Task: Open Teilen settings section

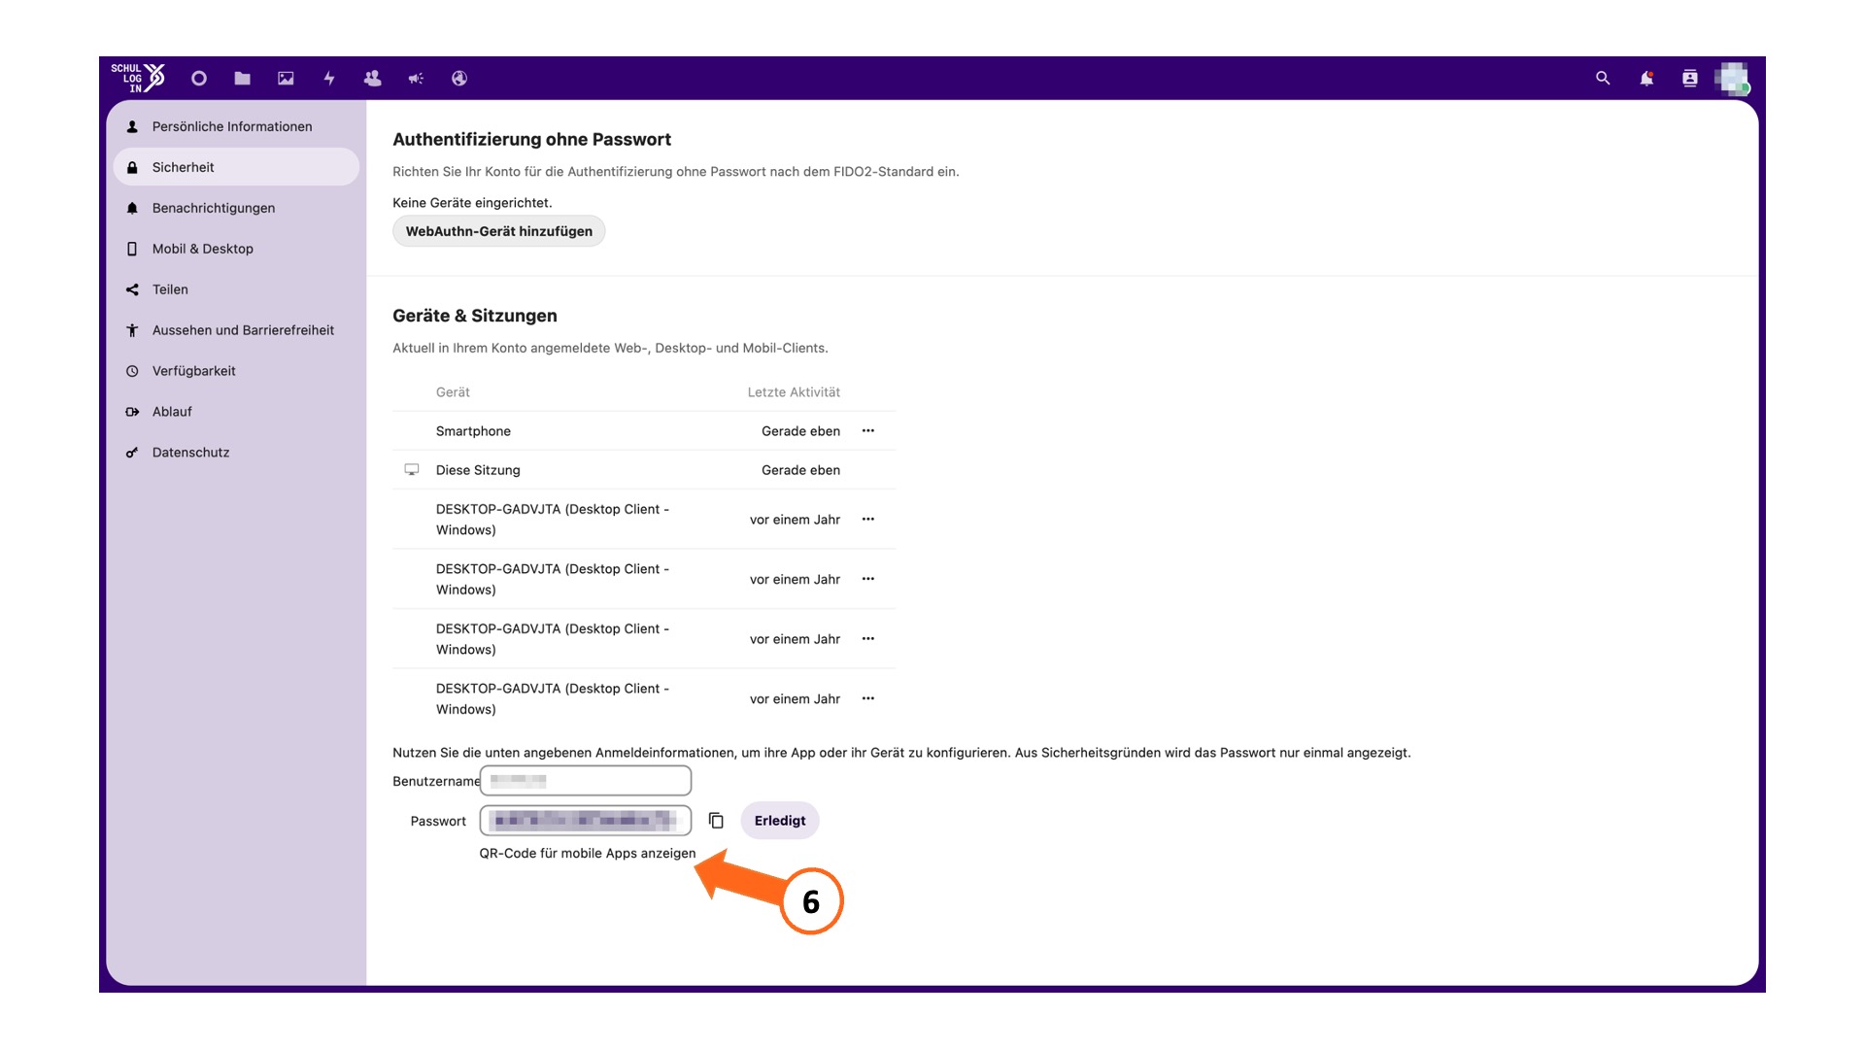Action: (236, 289)
